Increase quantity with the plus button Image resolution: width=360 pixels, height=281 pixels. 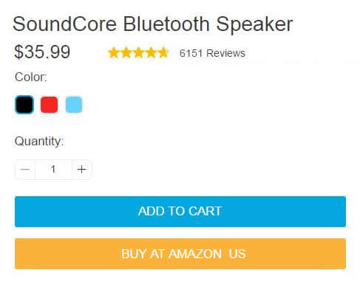coord(81,170)
